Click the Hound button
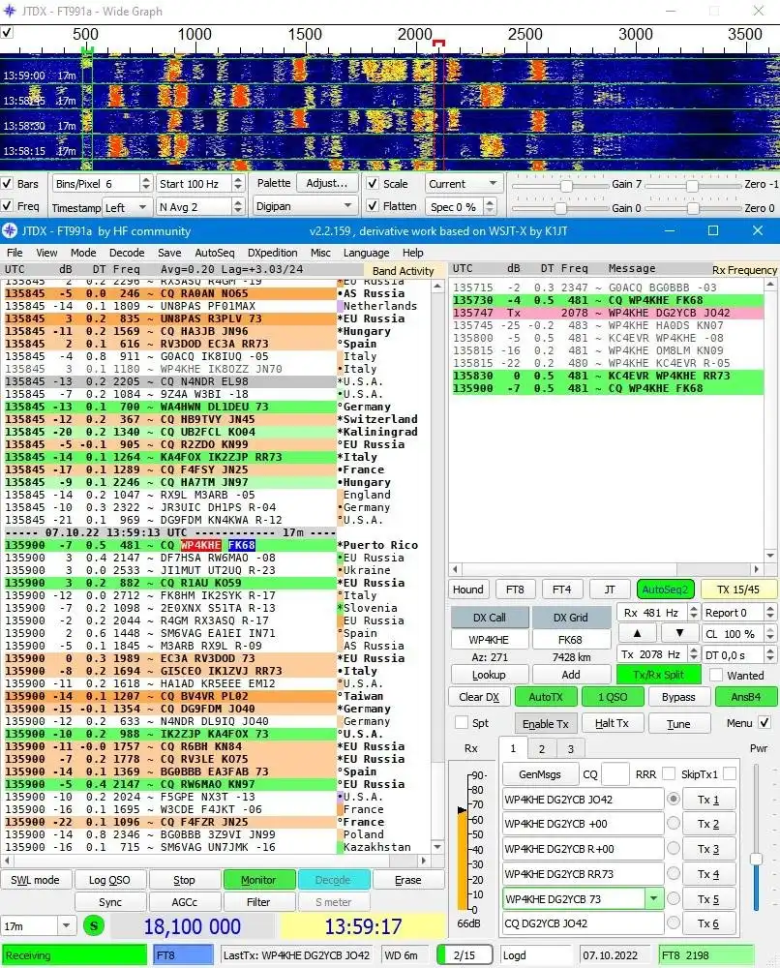Image resolution: width=780 pixels, height=968 pixels. 468,590
